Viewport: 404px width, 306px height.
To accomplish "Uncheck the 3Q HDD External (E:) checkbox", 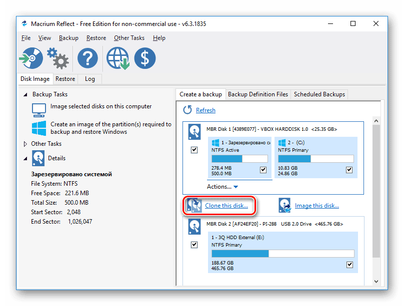I will click(349, 265).
